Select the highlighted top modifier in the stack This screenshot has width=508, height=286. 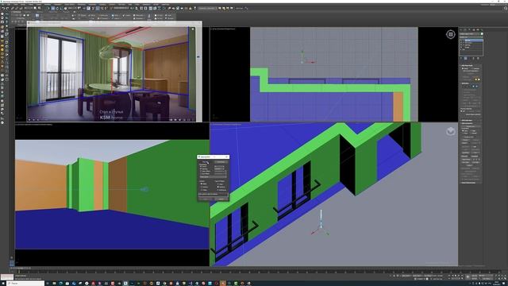pos(471,41)
